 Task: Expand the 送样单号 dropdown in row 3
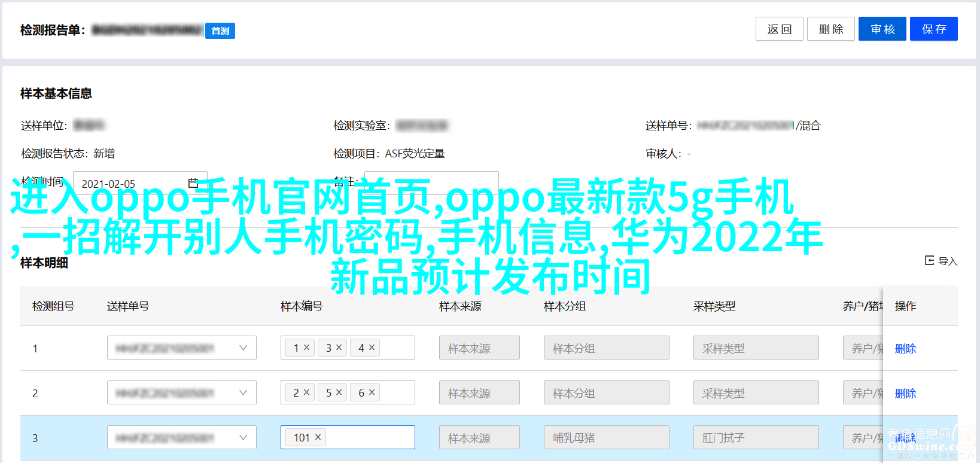point(243,437)
